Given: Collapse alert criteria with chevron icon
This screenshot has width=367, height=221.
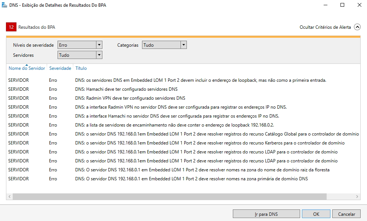Looking at the screenshot, I should (357, 27).
